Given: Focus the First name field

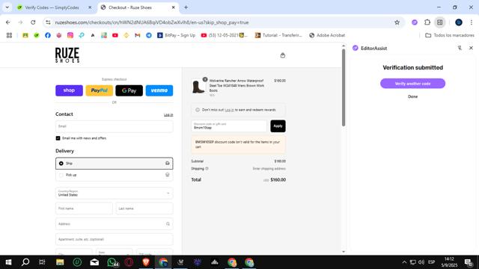Looking at the screenshot, I should [84, 208].
